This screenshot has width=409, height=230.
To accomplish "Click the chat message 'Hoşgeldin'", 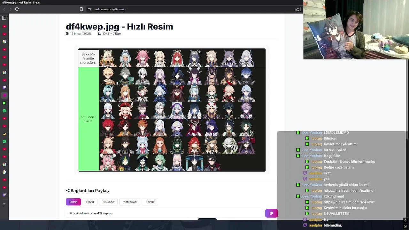I will pos(332,156).
